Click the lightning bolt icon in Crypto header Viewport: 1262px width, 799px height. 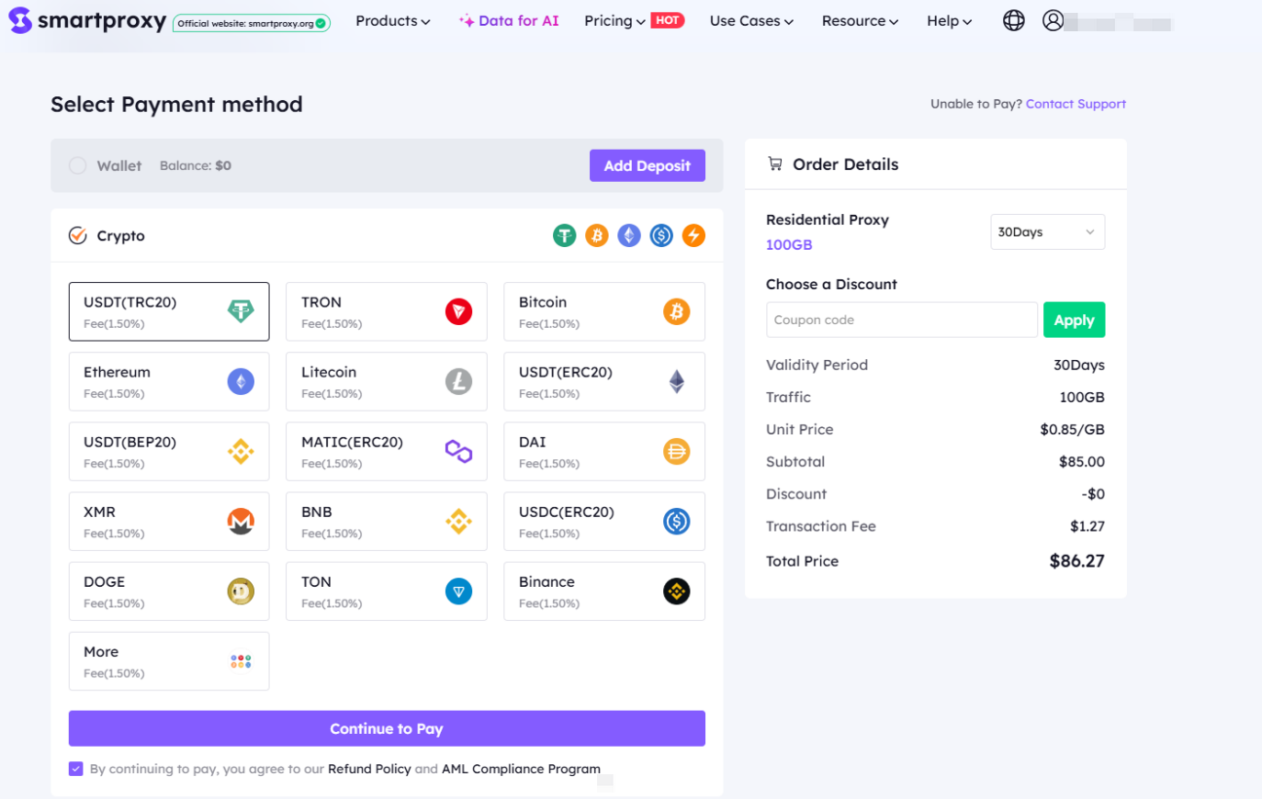coord(693,236)
